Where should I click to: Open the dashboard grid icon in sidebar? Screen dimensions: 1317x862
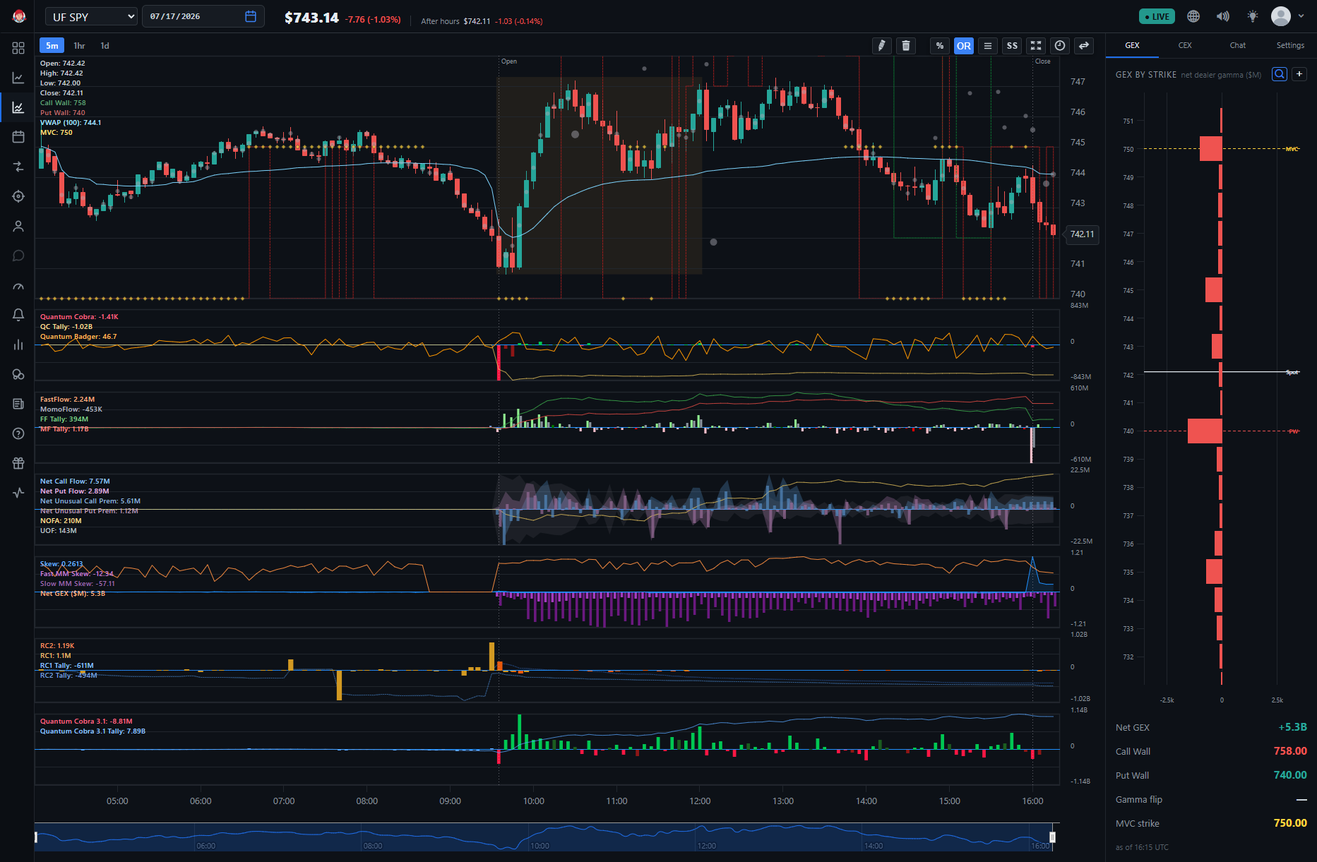[18, 48]
